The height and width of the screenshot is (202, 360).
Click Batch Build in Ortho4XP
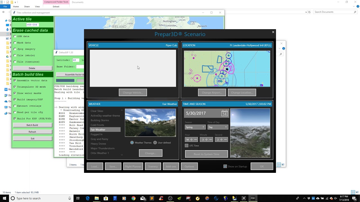32,125
